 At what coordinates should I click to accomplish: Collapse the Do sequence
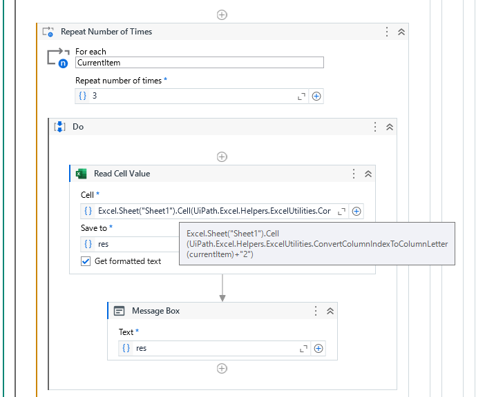(x=390, y=127)
